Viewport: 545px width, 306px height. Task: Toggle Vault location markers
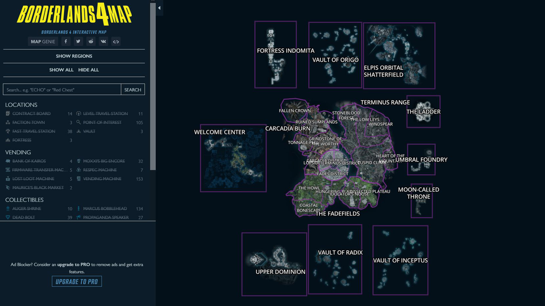click(110, 131)
